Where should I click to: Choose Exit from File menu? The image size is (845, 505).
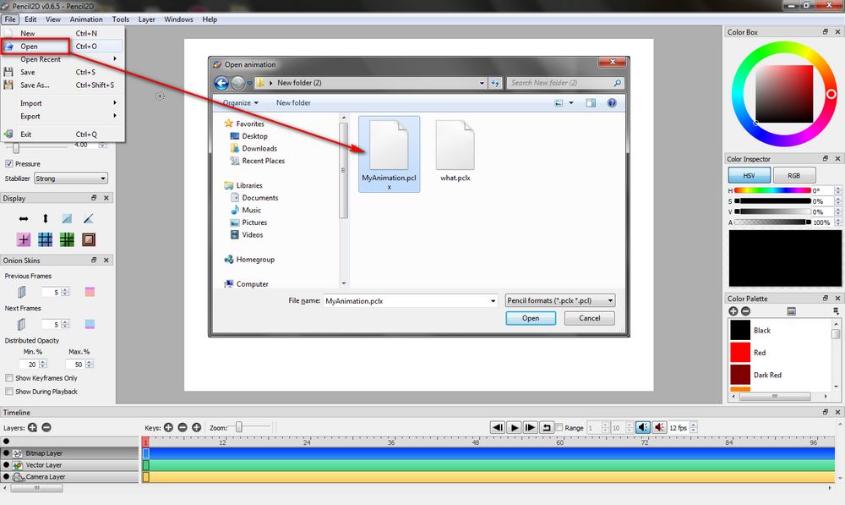tap(63, 134)
